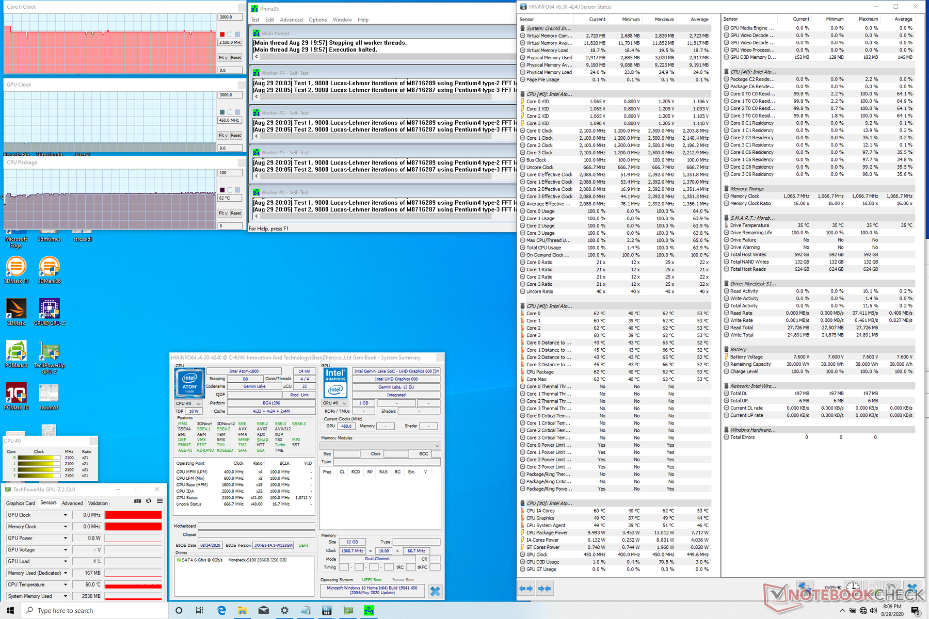Click Fit y on CPU Package graph

click(x=223, y=213)
